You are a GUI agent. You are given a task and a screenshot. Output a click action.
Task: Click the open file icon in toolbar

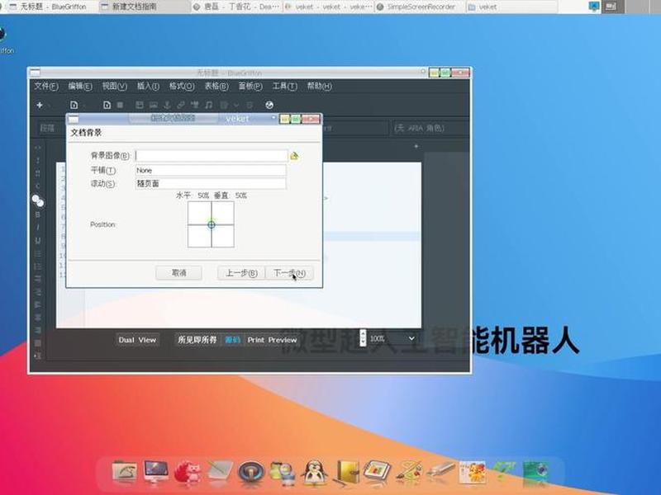point(74,105)
